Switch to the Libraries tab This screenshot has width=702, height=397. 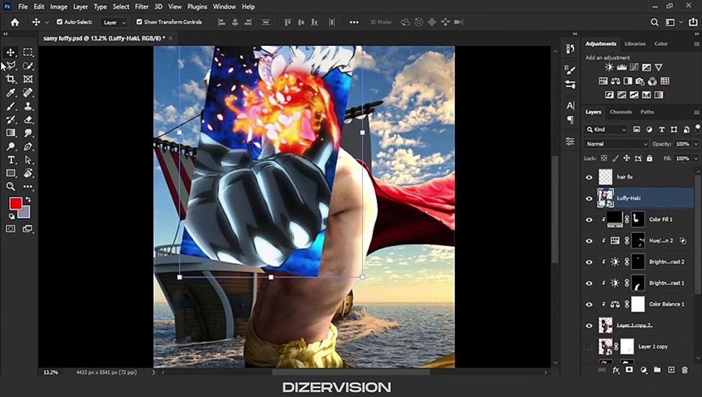[x=635, y=44]
